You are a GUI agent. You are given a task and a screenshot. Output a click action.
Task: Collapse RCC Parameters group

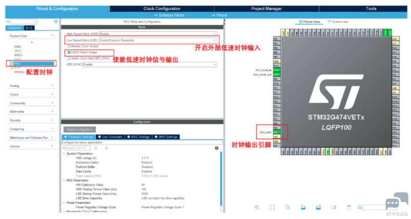[x=64, y=180]
